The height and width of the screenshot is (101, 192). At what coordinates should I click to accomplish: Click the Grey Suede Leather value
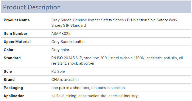point(68,42)
